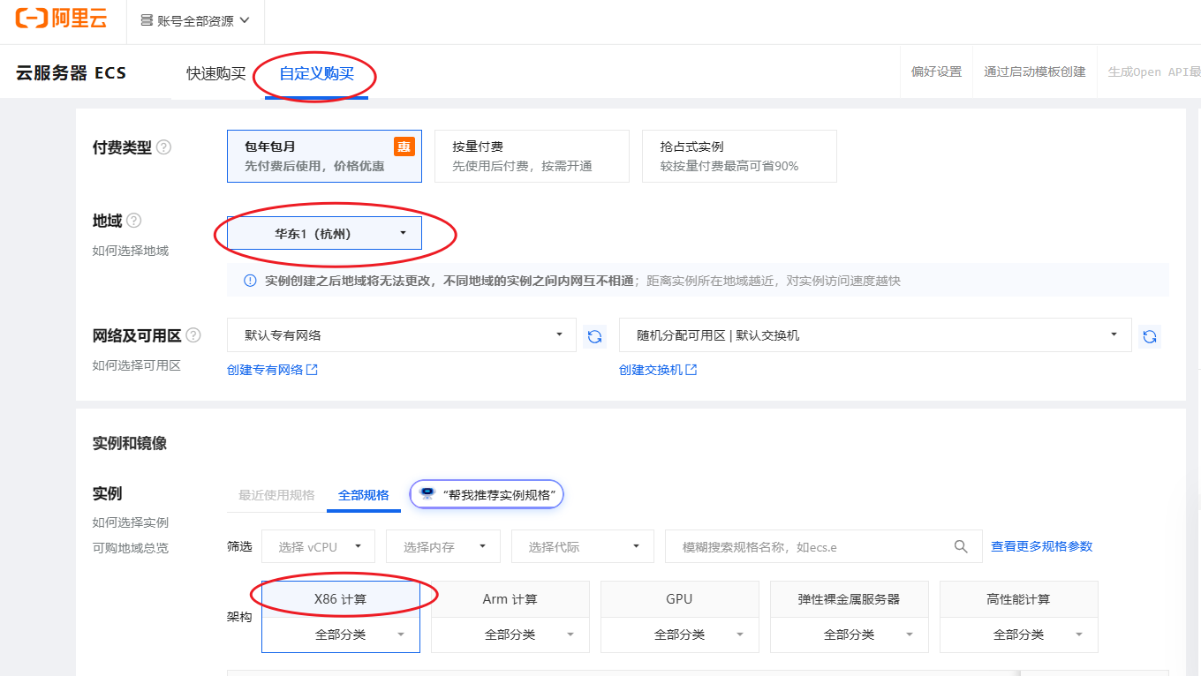Select 高性能计算 architecture
This screenshot has height=676, width=1201.
coord(1019,599)
